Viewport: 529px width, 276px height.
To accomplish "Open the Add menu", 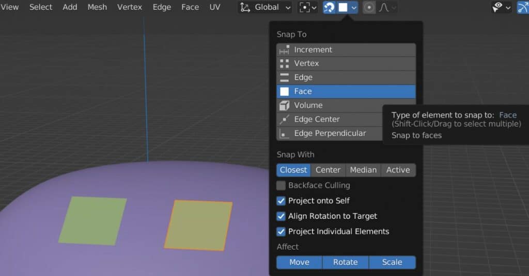I will tap(70, 7).
